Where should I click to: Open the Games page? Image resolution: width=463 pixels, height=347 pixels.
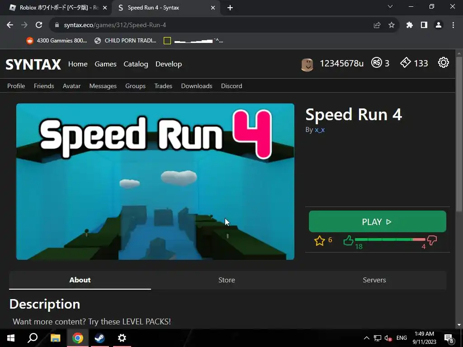(x=105, y=64)
